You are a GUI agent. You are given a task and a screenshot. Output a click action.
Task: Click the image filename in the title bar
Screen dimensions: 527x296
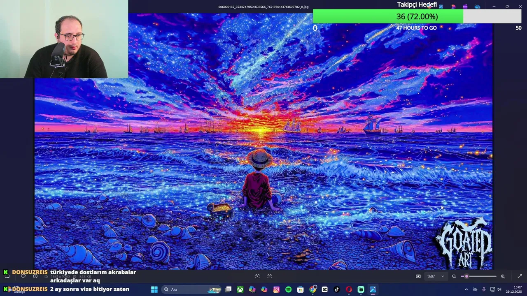click(263, 7)
